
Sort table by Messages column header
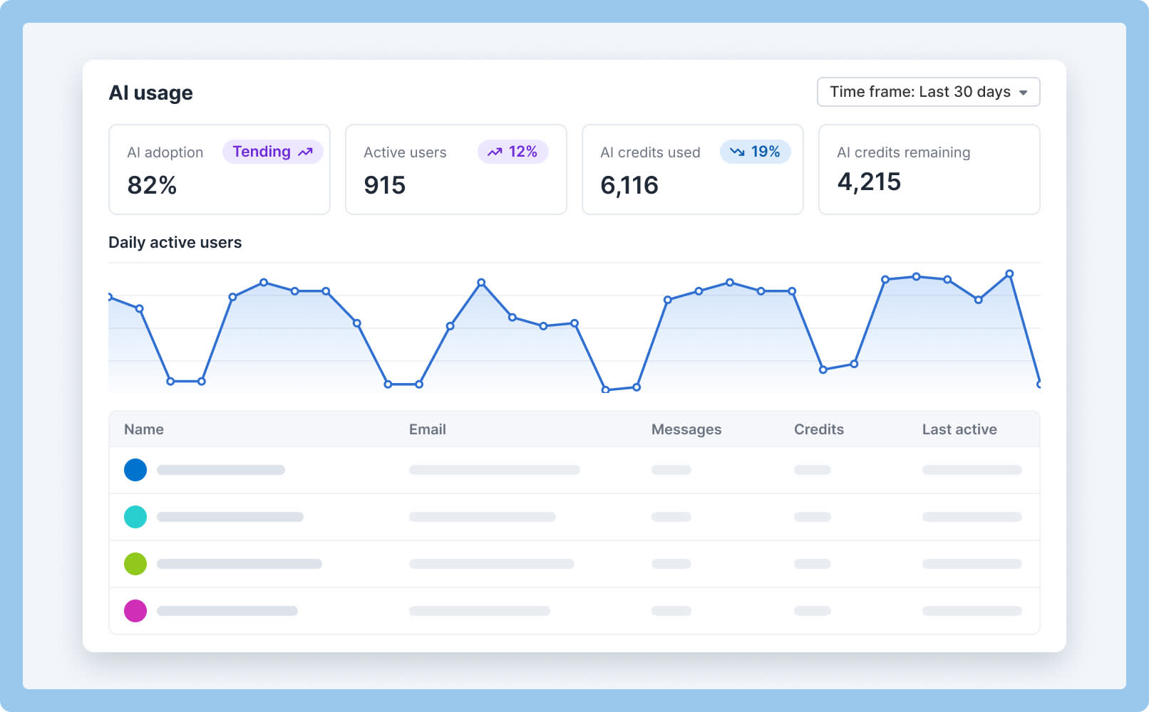[x=686, y=429]
